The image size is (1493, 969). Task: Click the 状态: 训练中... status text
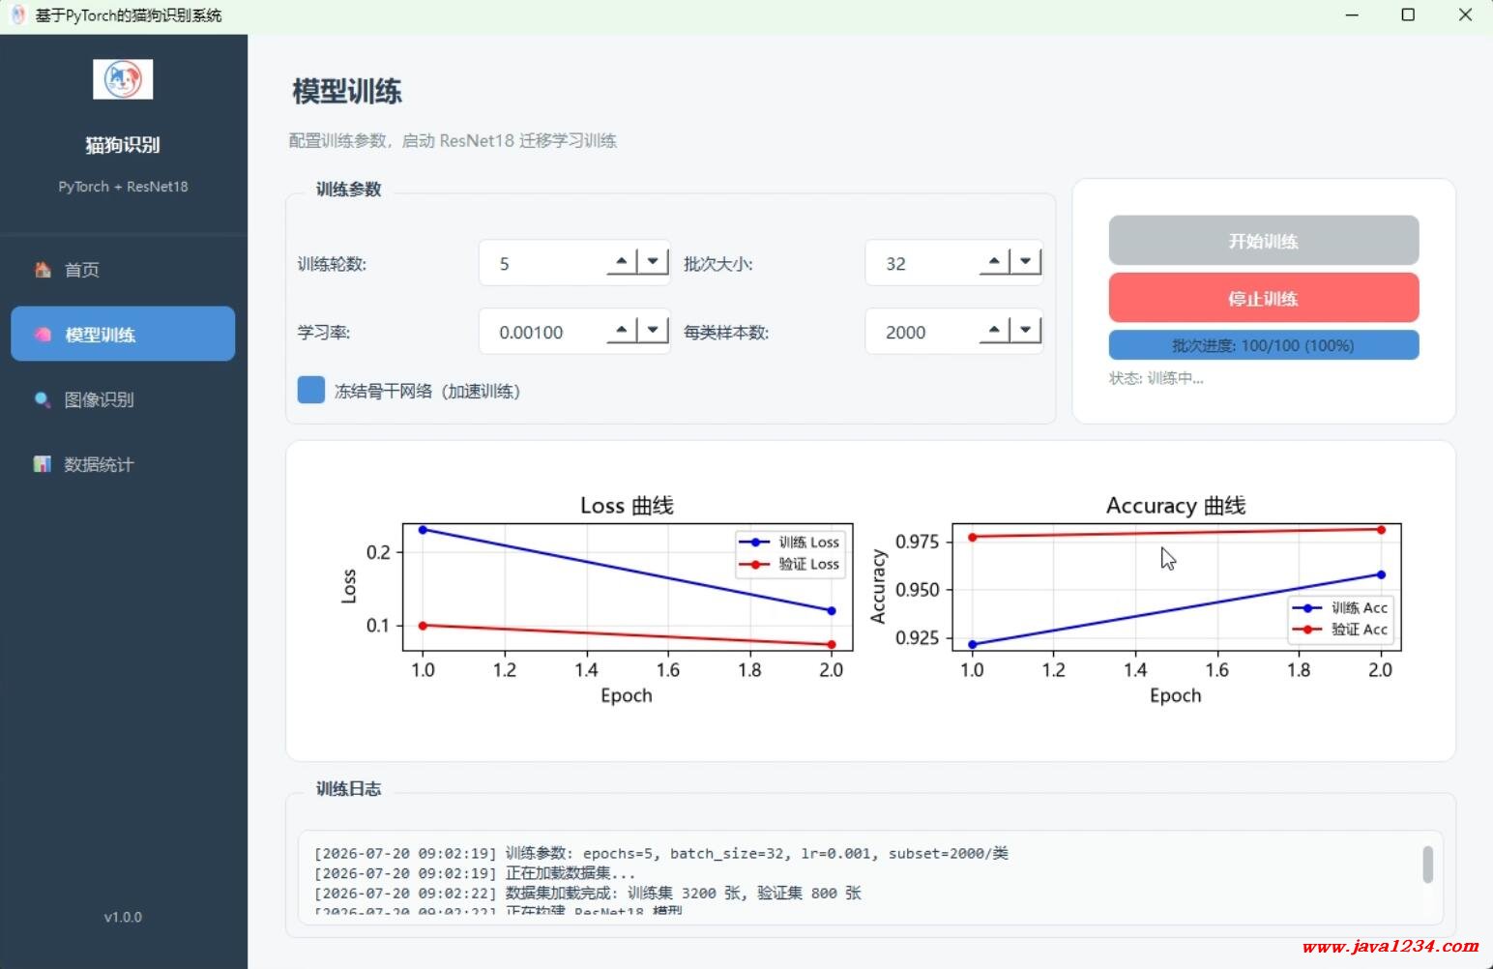1156,378
